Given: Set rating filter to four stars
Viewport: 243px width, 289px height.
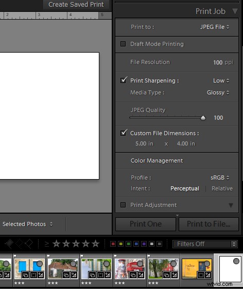Looking at the screenshot, I should point(85,244).
